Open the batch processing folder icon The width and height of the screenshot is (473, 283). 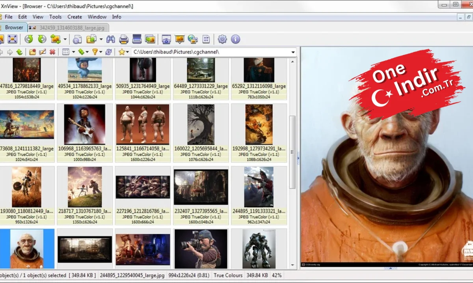point(91,39)
